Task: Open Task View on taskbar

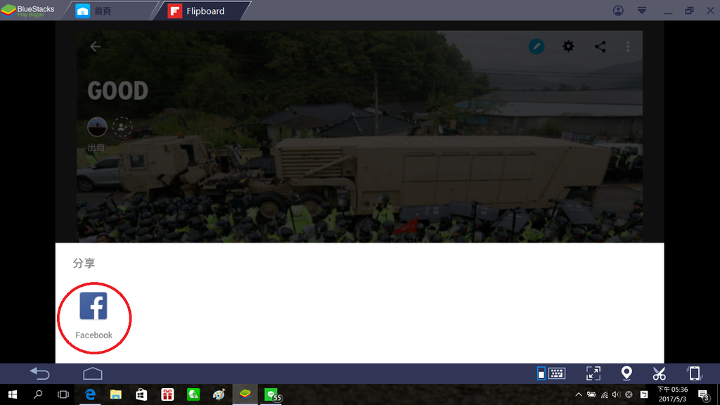Action: (63, 394)
